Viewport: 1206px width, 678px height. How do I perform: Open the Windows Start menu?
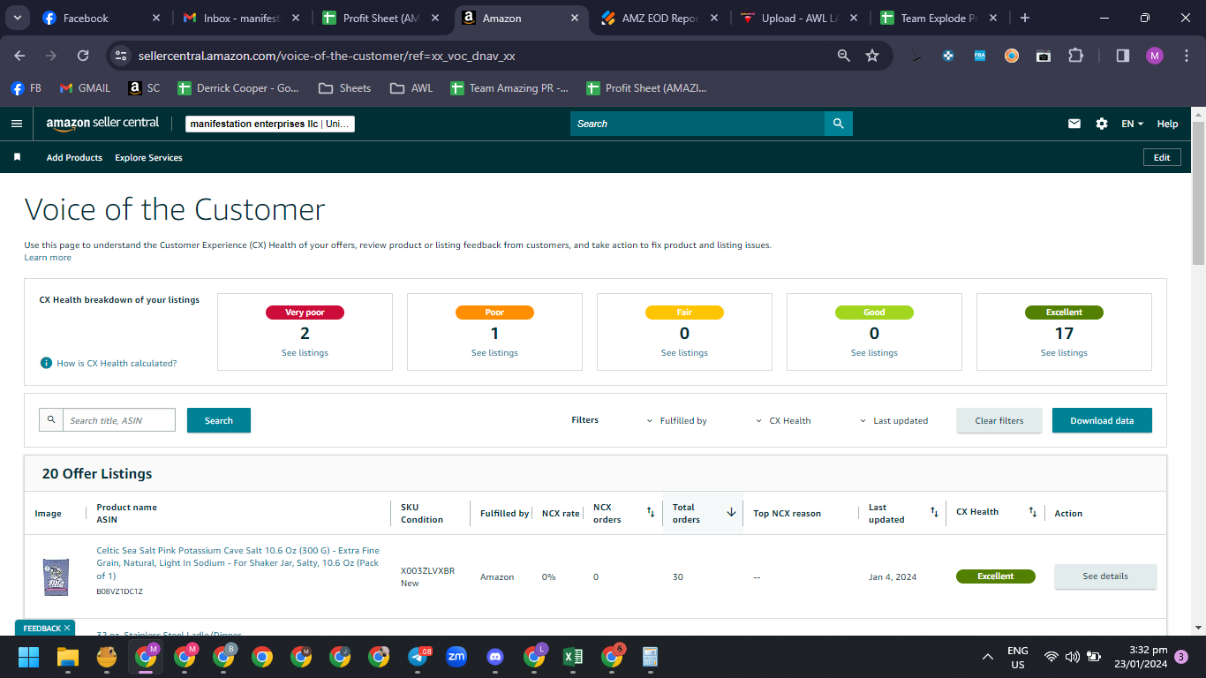(x=29, y=657)
